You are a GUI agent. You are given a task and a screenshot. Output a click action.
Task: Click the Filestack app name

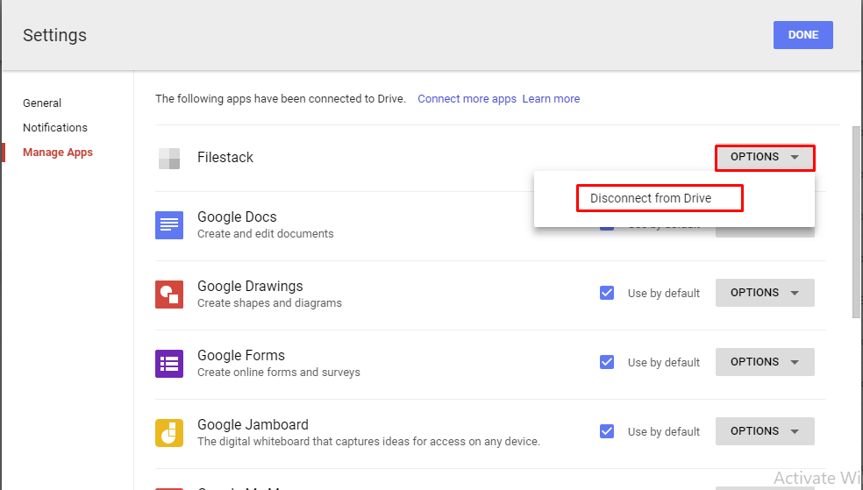(x=225, y=157)
